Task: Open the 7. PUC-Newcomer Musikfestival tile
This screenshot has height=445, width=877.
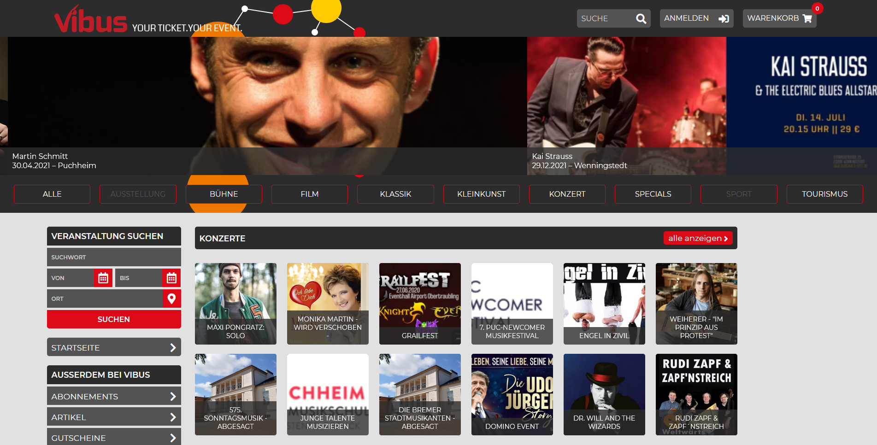Action: [x=512, y=304]
